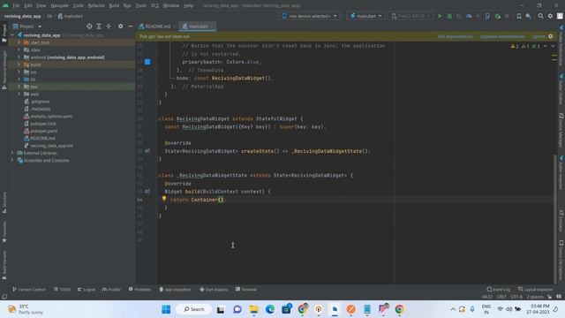This screenshot has height=318, width=565.
Task: Select pubspec.yaml in the project tree
Action: point(43,131)
